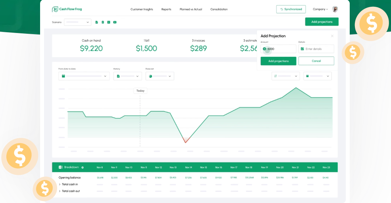Click the Amount input showing 5000

[x=279, y=49]
